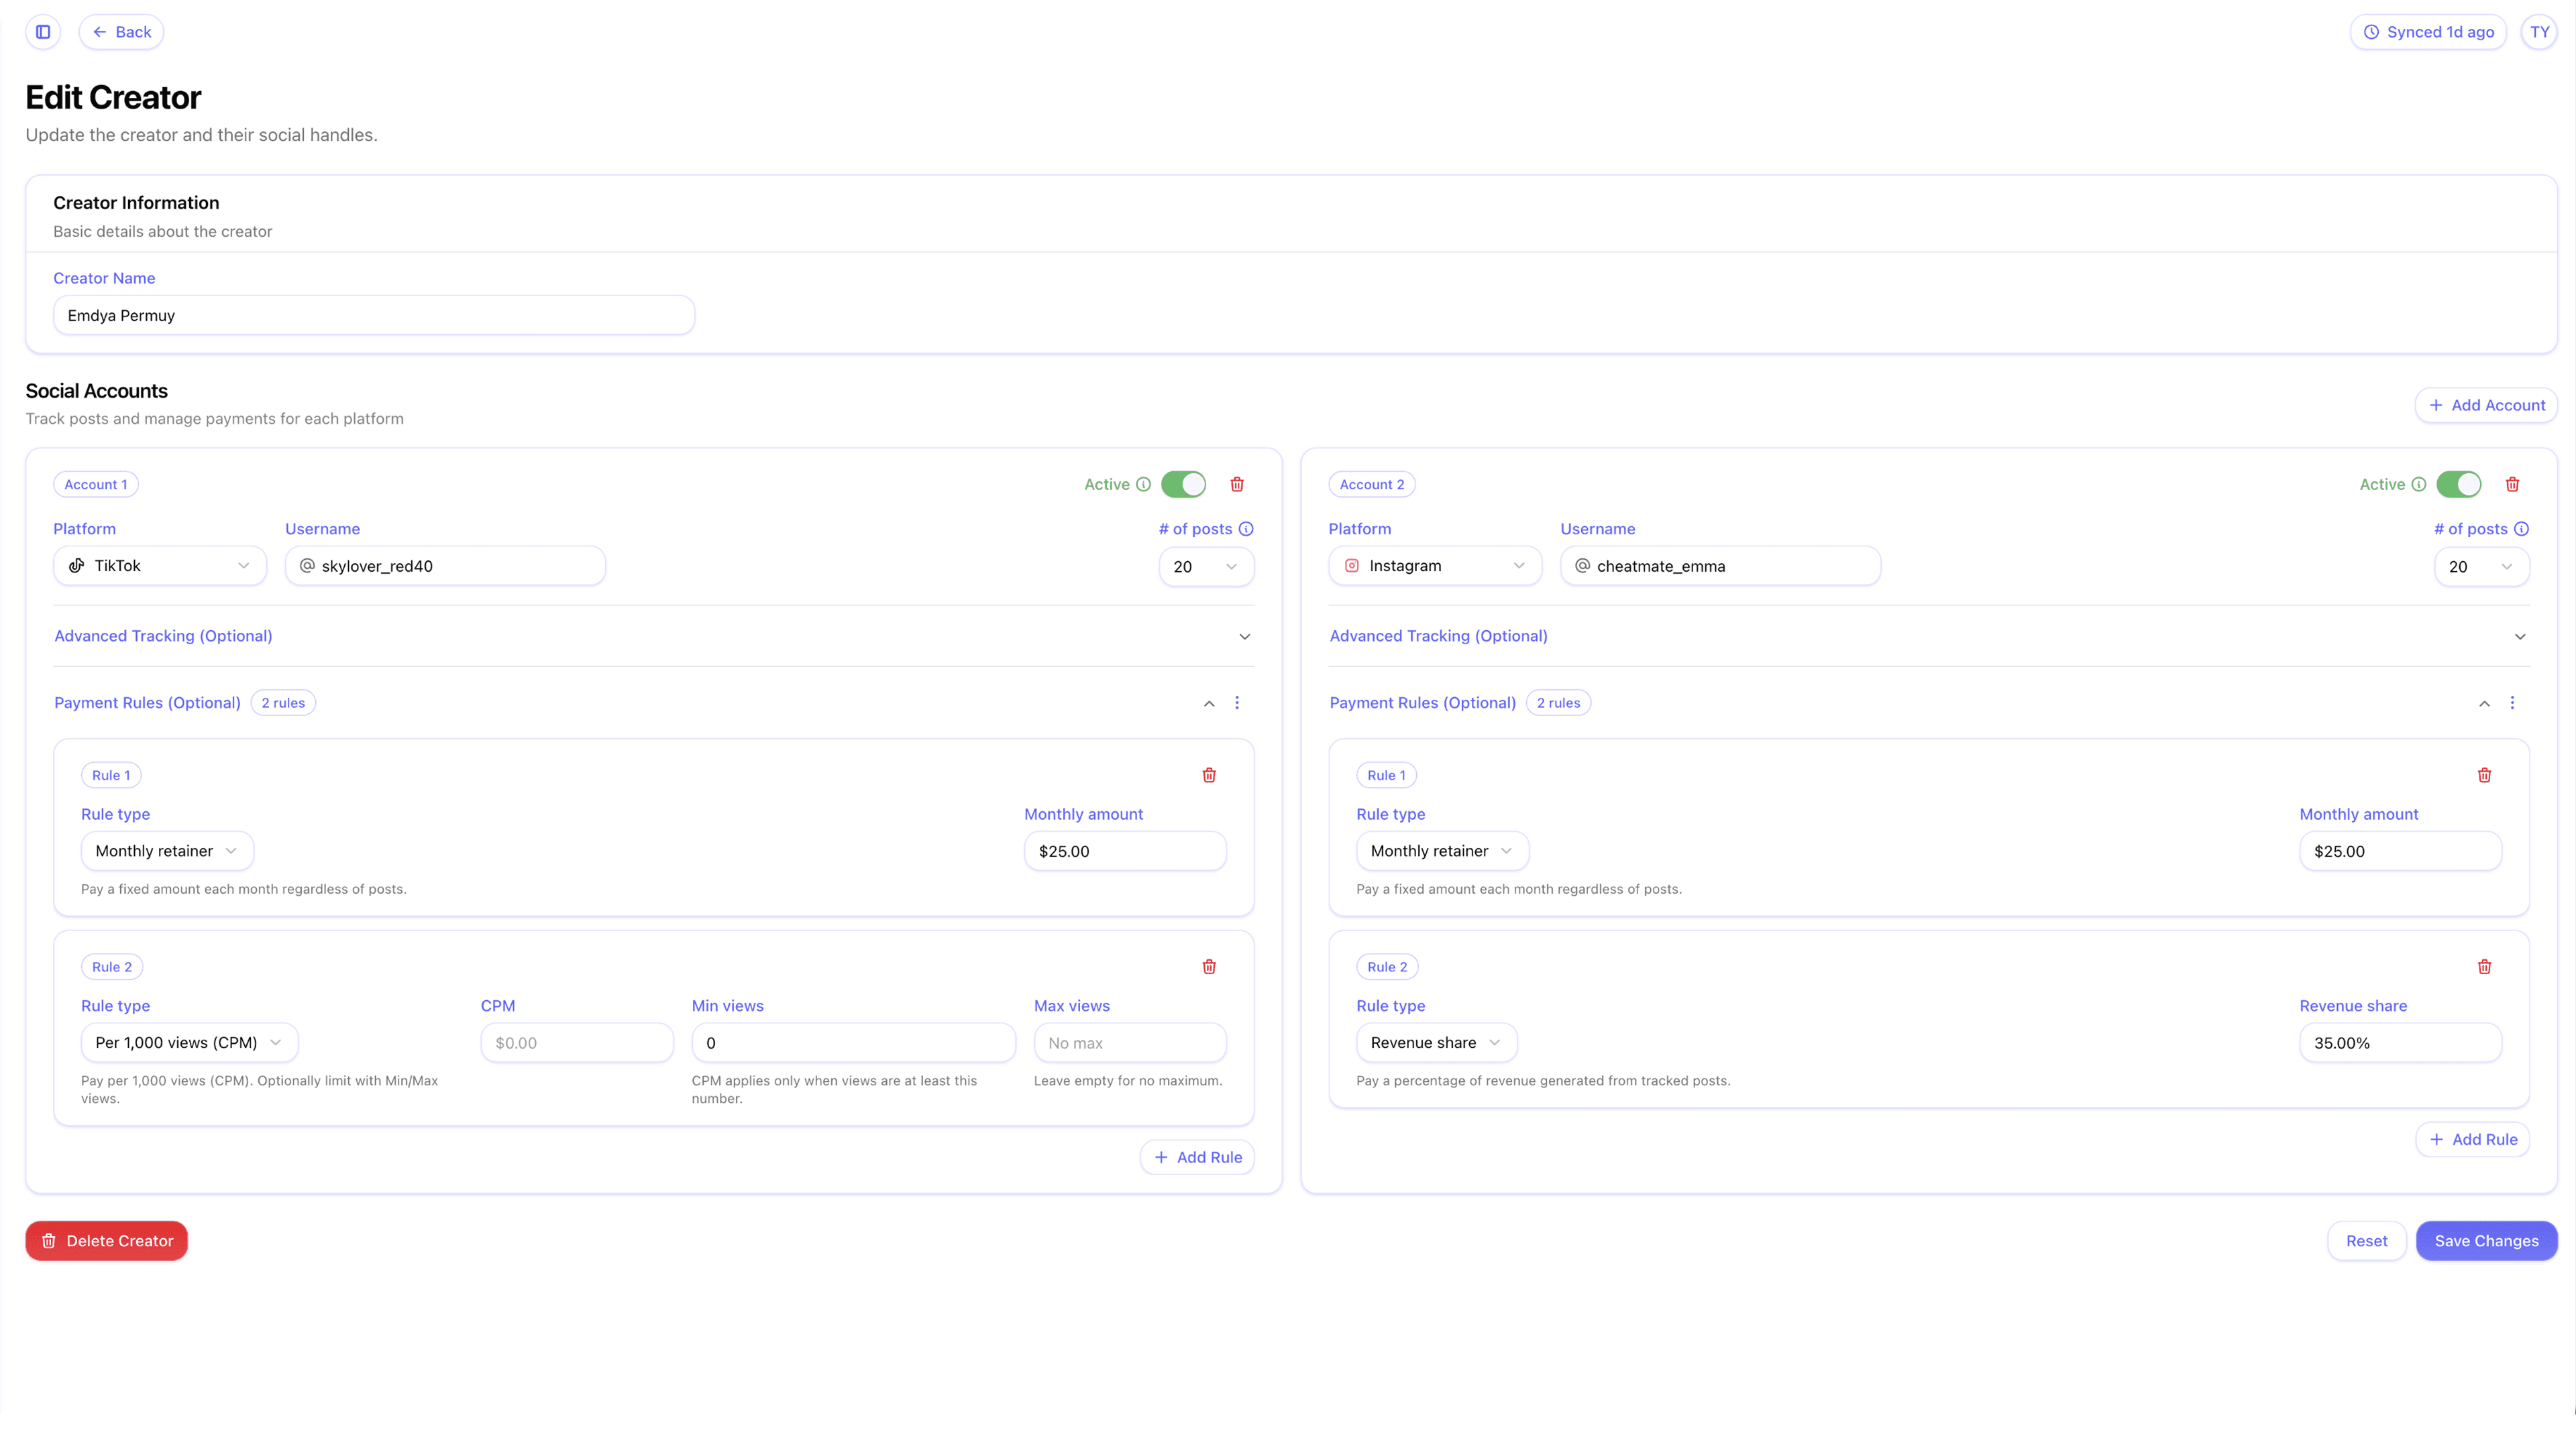Open Account 1 '# of posts' dropdown
The width and height of the screenshot is (2576, 1448).
point(1205,566)
